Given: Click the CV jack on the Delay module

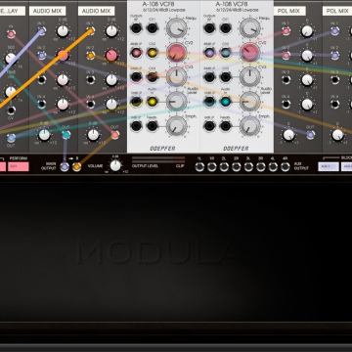Looking at the screenshot, I should click(x=11, y=110).
